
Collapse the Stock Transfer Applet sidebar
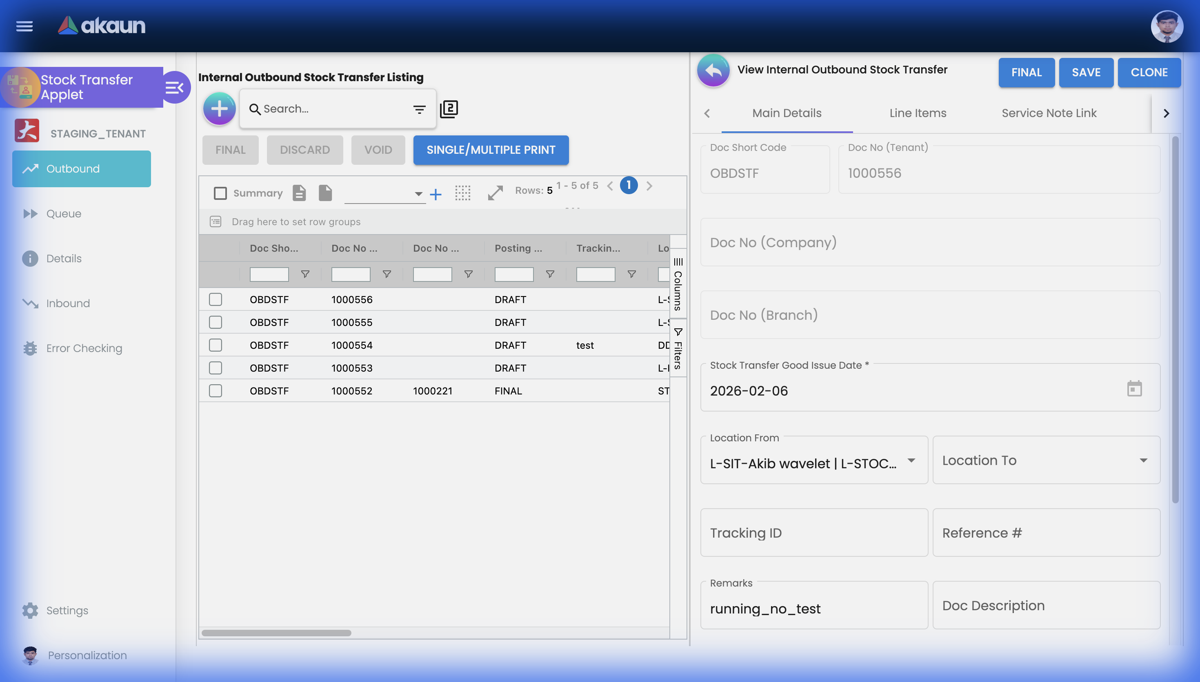[175, 88]
